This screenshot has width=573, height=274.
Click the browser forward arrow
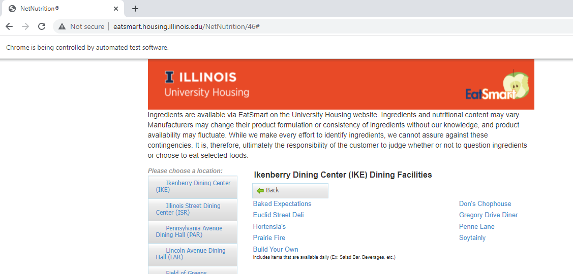pyautogui.click(x=25, y=26)
